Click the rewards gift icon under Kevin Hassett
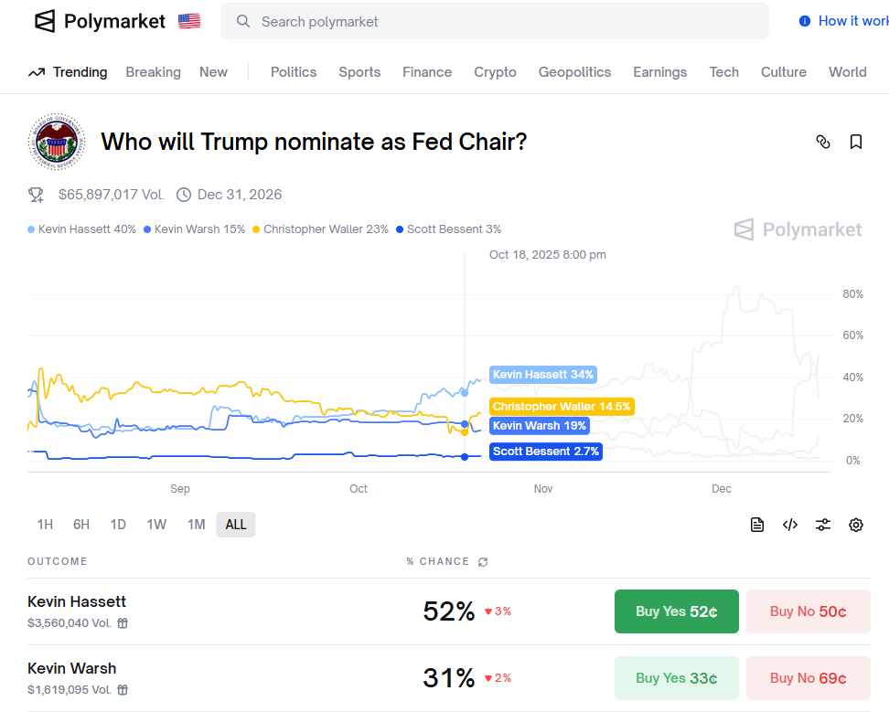The image size is (889, 712). click(x=123, y=623)
